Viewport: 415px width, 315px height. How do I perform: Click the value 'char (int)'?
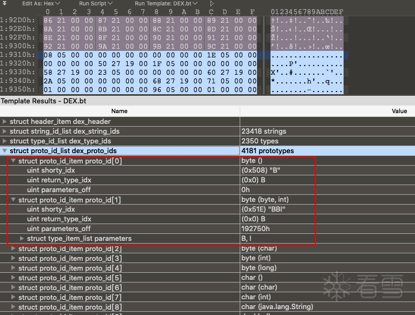click(x=256, y=297)
